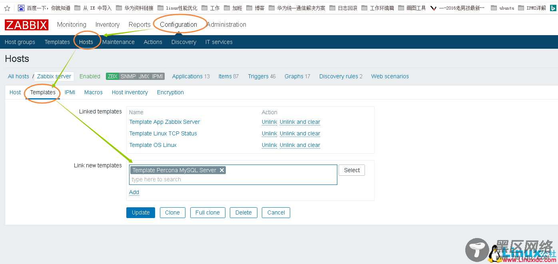Image resolution: width=558 pixels, height=264 pixels.
Task: Click the Add link under new templates
Action: coord(134,192)
